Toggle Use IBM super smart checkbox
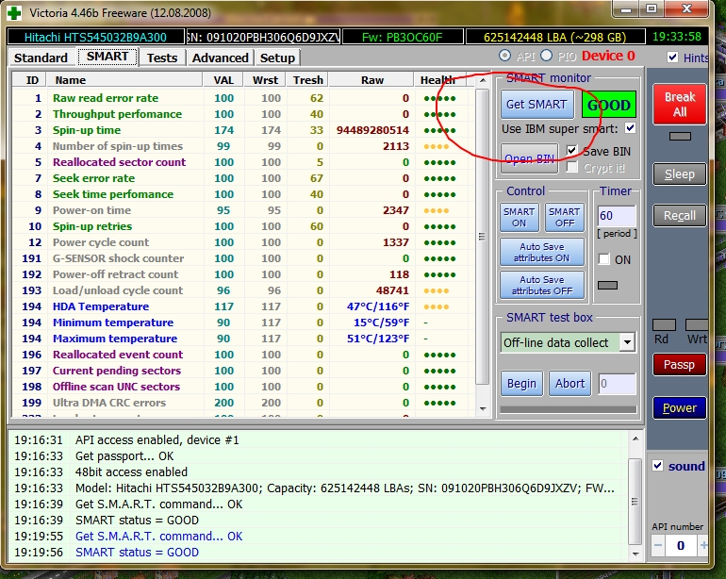The width and height of the screenshot is (726, 579). (x=630, y=128)
